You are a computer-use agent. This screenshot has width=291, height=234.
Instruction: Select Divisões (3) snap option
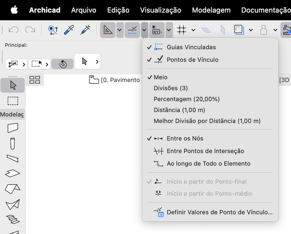coord(210,88)
